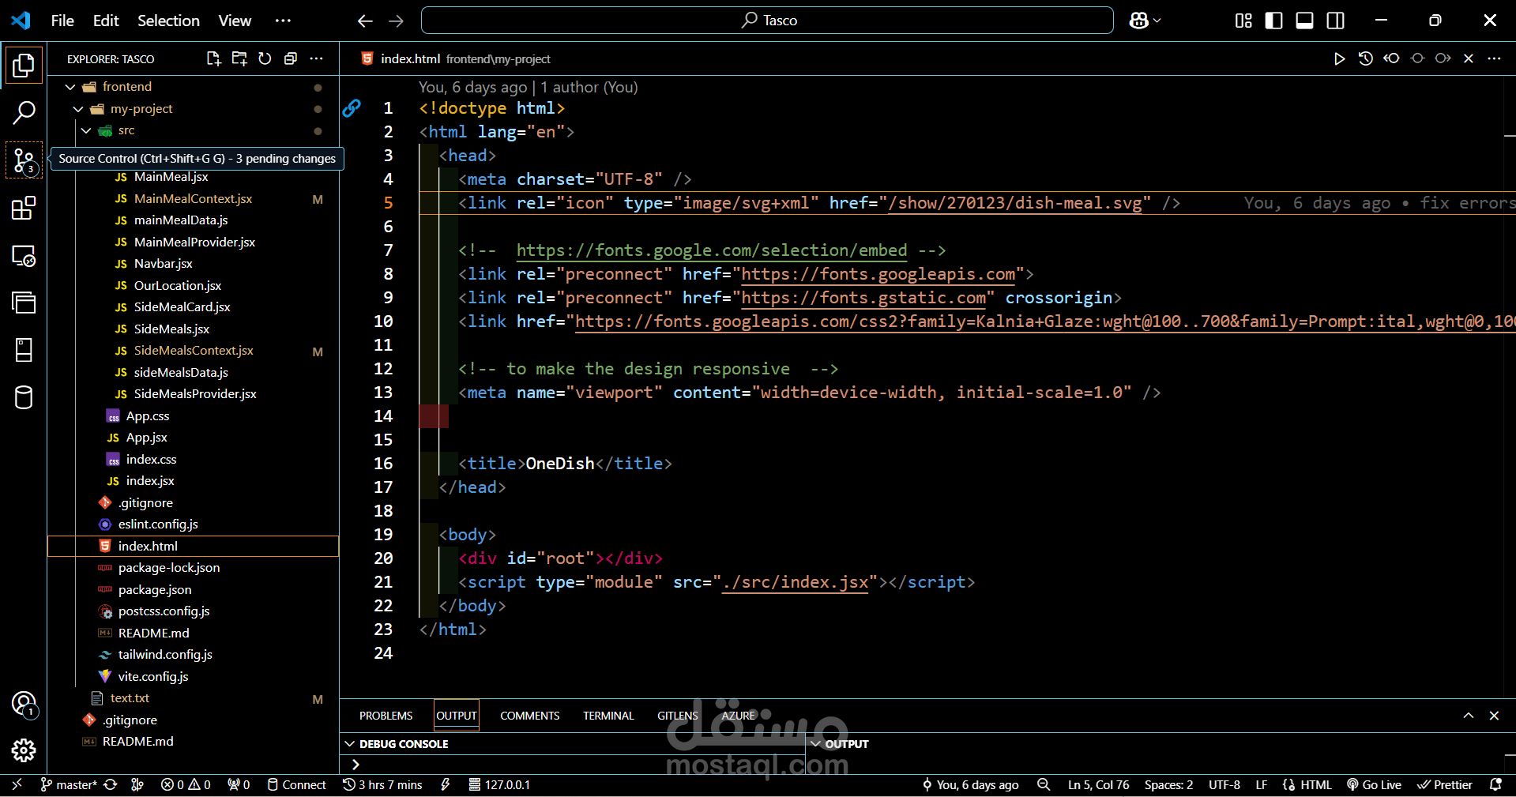Switch to the Azure panel tab
The image size is (1516, 797).
(739, 716)
